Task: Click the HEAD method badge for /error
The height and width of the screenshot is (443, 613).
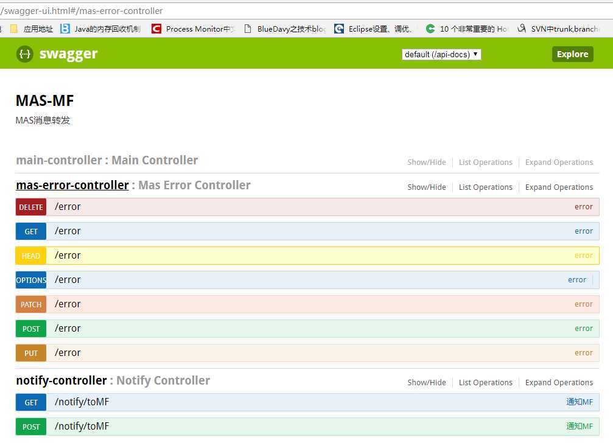Action: pyautogui.click(x=31, y=256)
